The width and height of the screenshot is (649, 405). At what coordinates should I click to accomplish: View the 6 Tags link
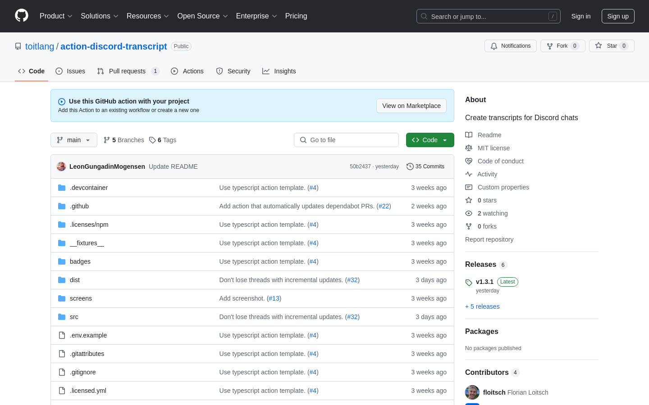(163, 140)
